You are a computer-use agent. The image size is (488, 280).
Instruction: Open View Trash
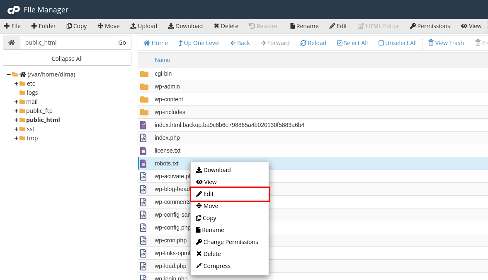pos(446,43)
